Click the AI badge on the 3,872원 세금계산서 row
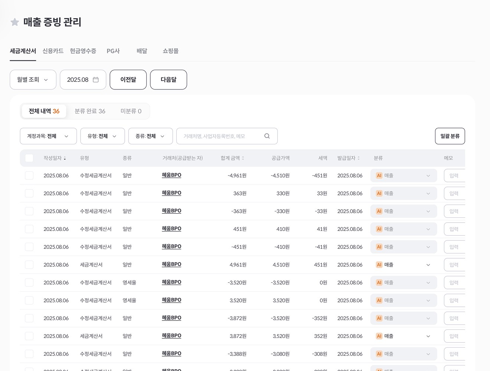Screen dimensions: 490x371 point(379,336)
